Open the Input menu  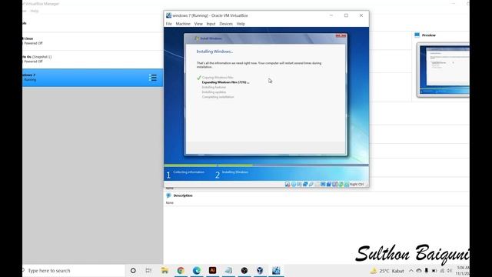[211, 24]
